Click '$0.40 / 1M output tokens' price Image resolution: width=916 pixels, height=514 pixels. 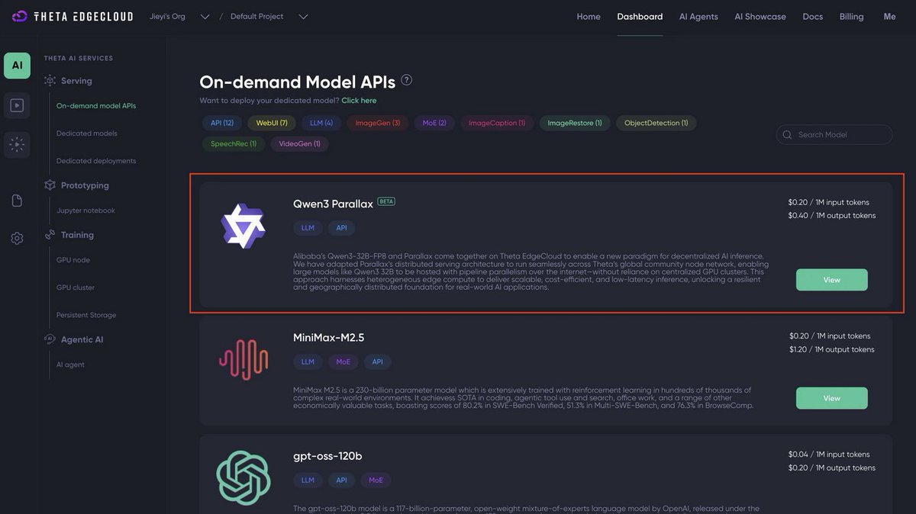[832, 216]
